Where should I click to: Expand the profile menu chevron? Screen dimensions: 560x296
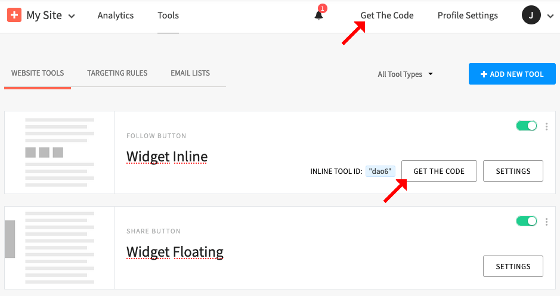click(x=550, y=16)
